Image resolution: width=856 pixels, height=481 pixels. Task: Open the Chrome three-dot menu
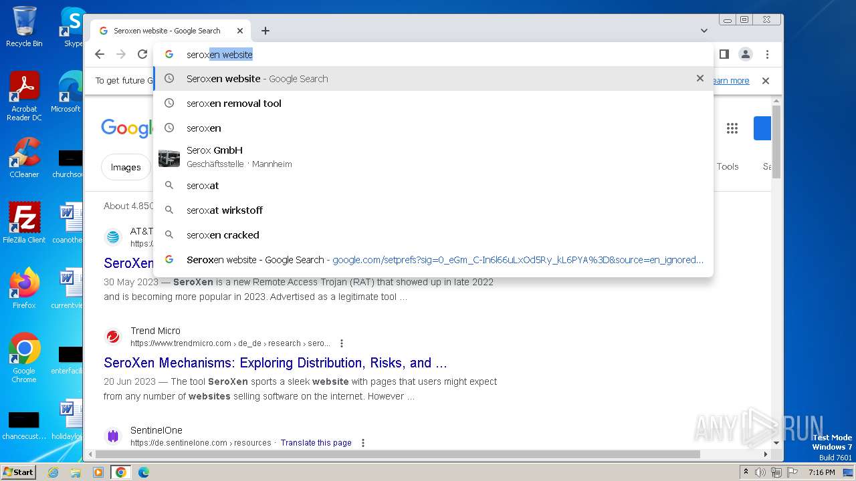pyautogui.click(x=767, y=54)
